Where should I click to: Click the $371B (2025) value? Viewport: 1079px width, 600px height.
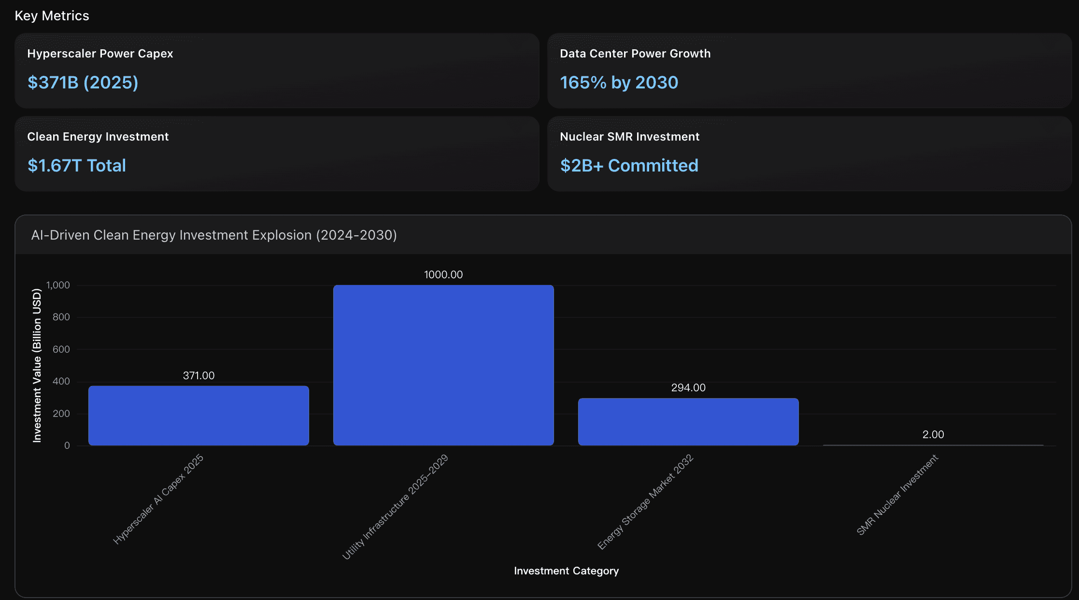click(83, 83)
